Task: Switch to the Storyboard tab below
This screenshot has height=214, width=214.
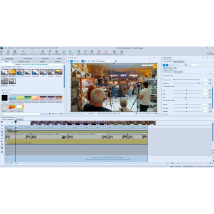Action: [19, 119]
